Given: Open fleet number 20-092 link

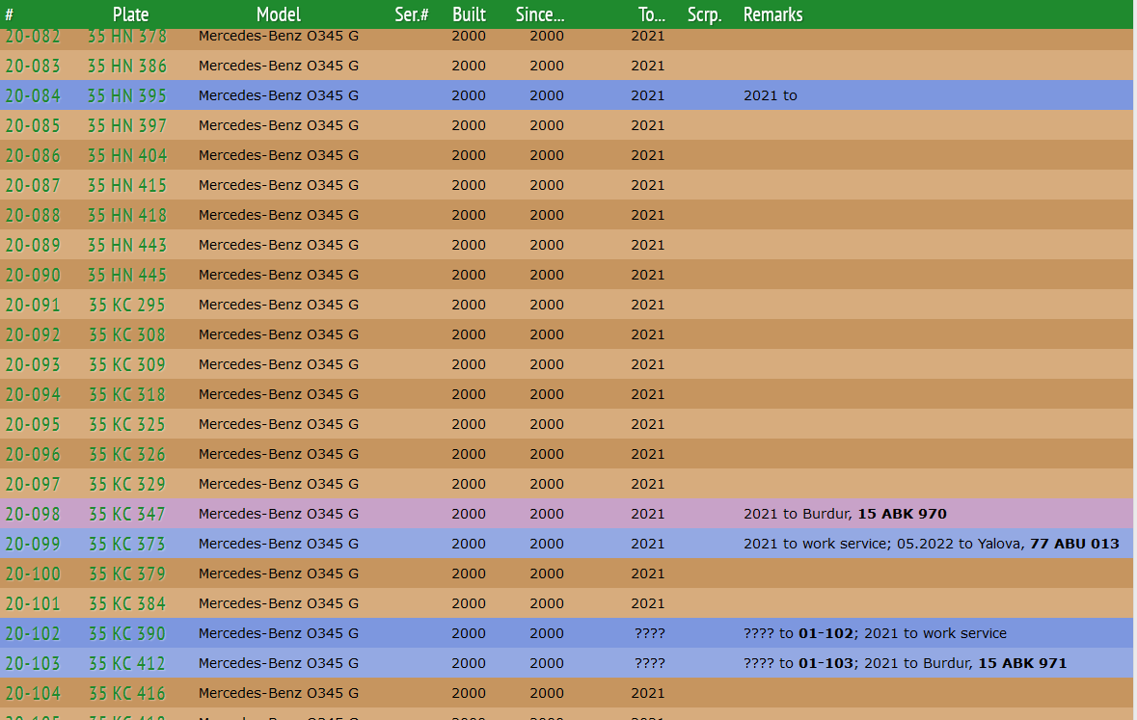Looking at the screenshot, I should (33, 335).
